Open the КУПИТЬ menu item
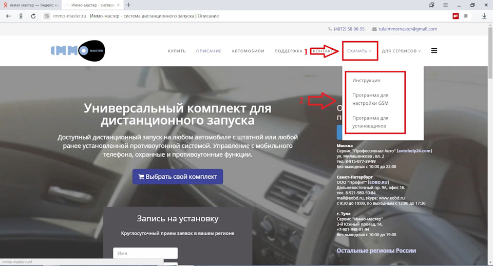The image size is (493, 266). (x=177, y=51)
